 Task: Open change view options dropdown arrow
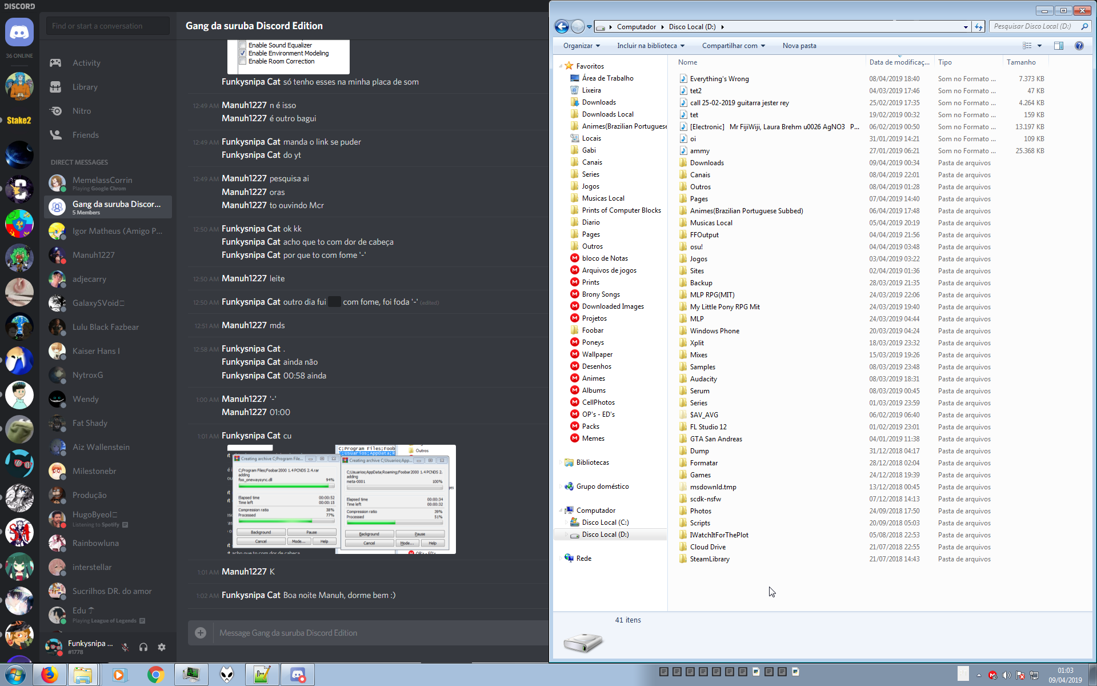[x=1039, y=46]
